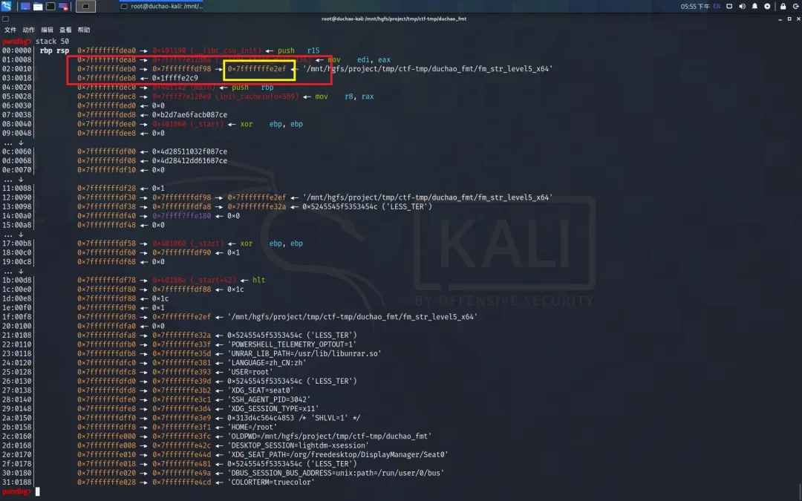Image resolution: width=802 pixels, height=501 pixels.
Task: Click the offset label 1f:00f8
Action: 17,317
